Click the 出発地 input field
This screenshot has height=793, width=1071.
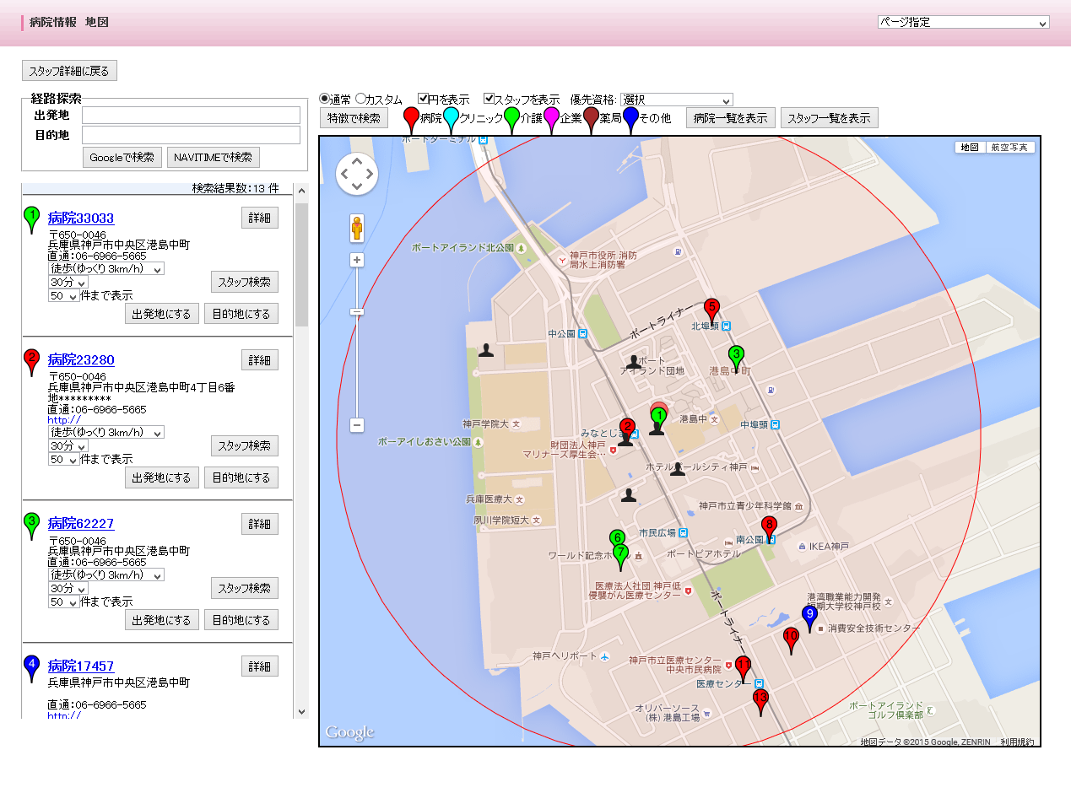(191, 115)
